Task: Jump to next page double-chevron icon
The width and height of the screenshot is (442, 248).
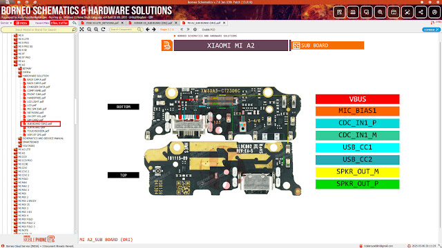Action: coord(188,29)
